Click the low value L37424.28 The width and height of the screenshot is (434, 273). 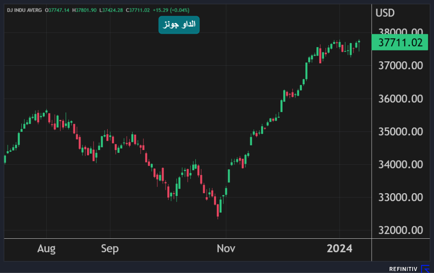[x=111, y=10]
